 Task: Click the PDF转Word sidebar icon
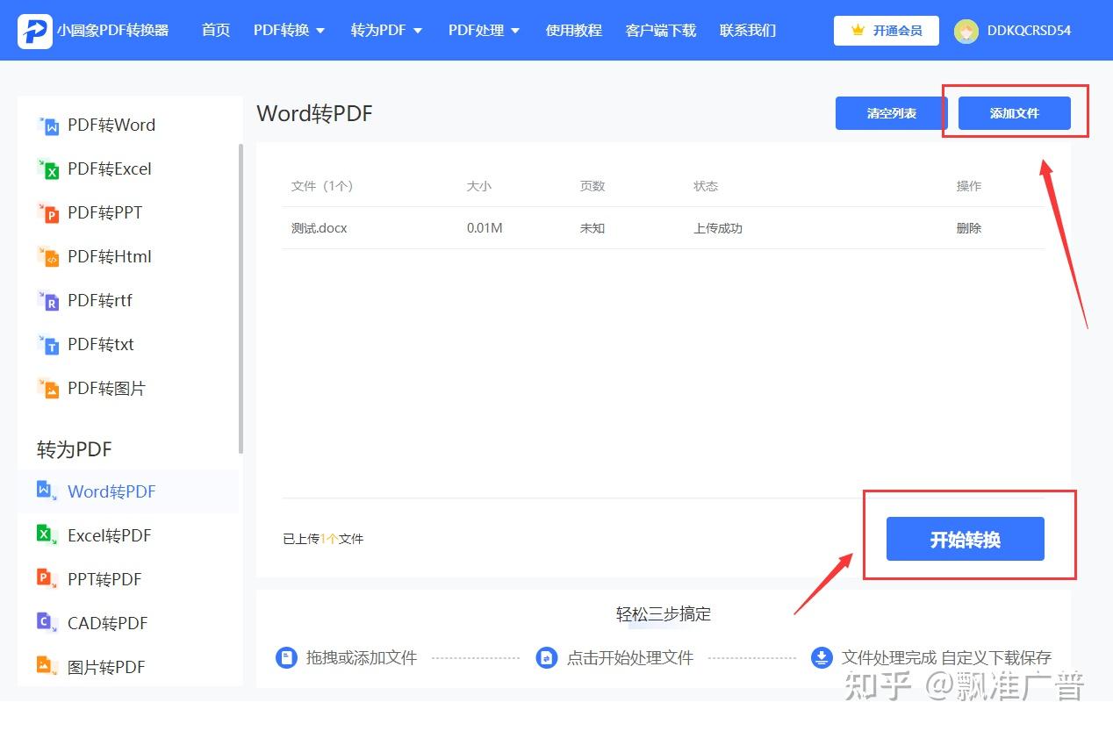click(48, 125)
